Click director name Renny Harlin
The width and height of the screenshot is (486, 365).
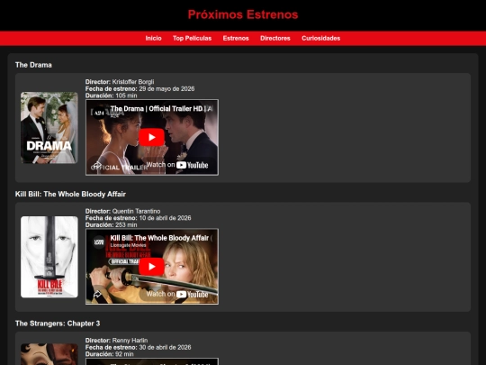tap(130, 341)
